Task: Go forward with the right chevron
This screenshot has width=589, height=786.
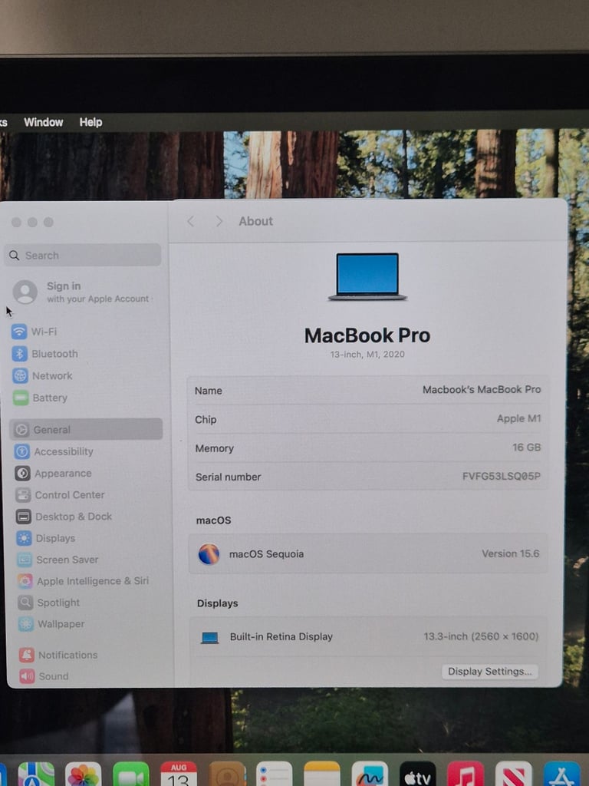Action: click(219, 221)
